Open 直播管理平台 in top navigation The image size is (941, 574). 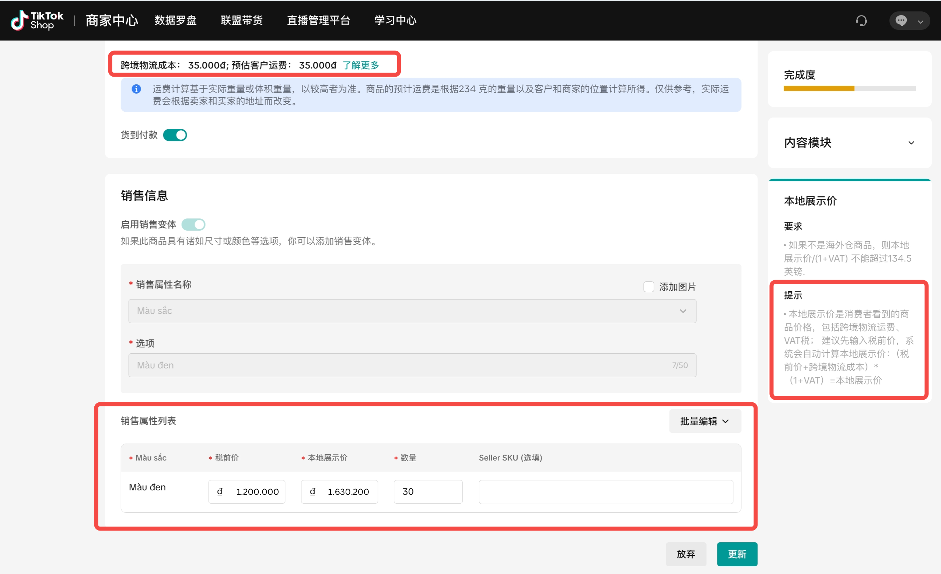coord(318,20)
